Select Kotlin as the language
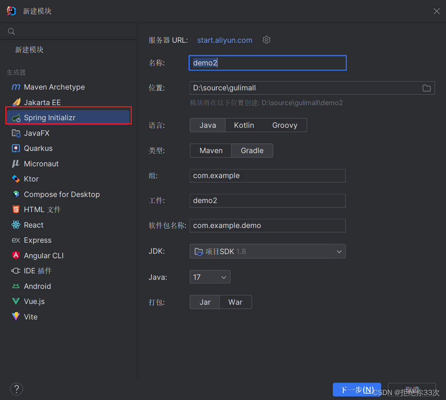The image size is (446, 400). (244, 125)
